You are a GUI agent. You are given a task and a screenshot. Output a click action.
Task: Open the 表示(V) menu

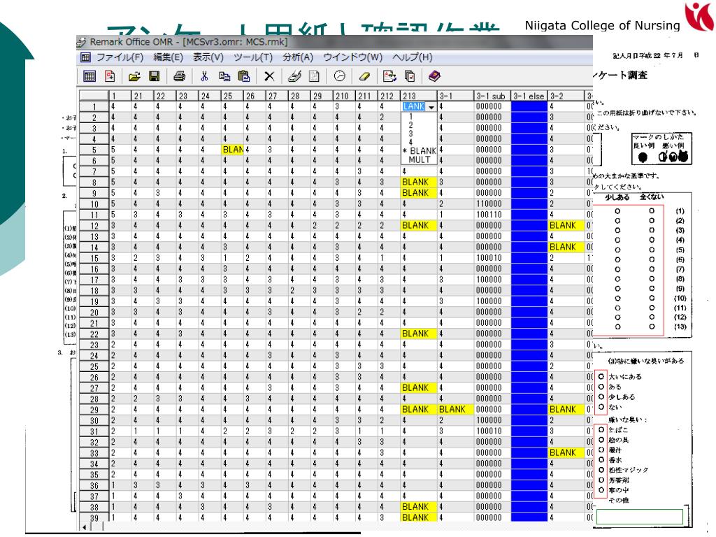click(208, 57)
